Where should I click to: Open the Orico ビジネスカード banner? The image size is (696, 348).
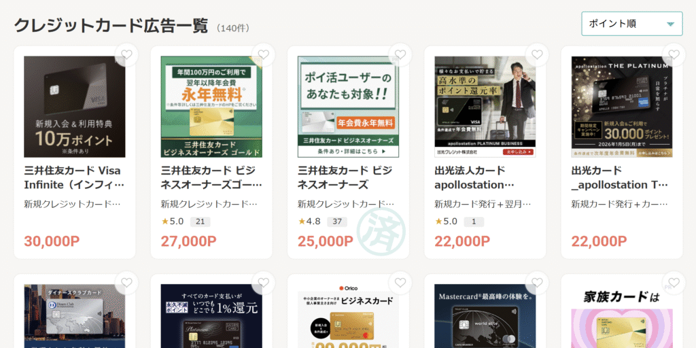click(348, 316)
